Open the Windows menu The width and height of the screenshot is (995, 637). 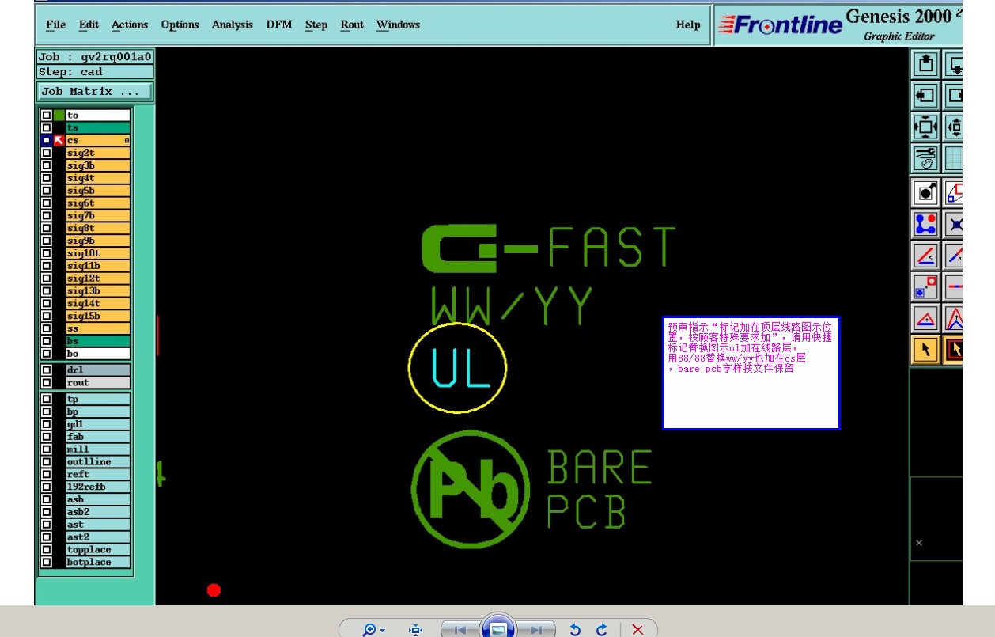click(x=398, y=25)
